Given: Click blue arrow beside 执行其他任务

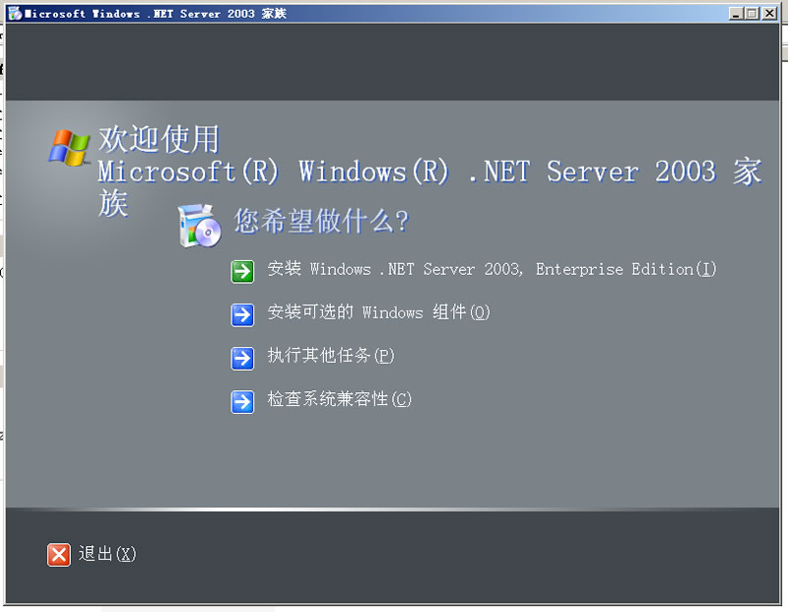Looking at the screenshot, I should (x=242, y=358).
